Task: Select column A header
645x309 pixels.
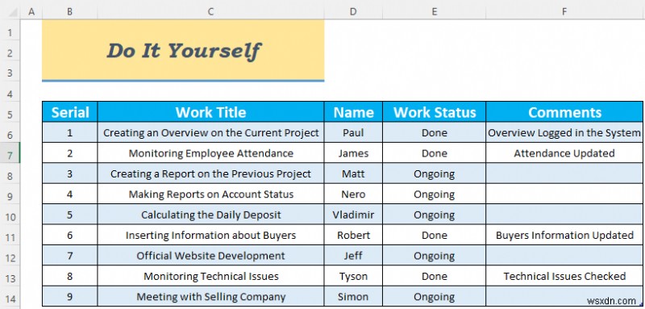Action: tap(31, 12)
